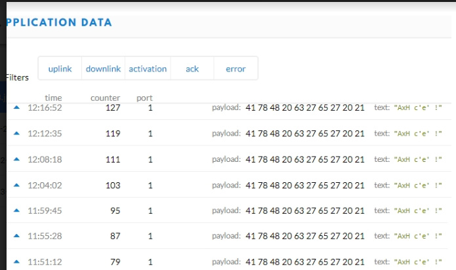Viewport: 456px width, 270px height.
Task: Click the uplink arrow at 12:04:02
Action: click(x=17, y=185)
